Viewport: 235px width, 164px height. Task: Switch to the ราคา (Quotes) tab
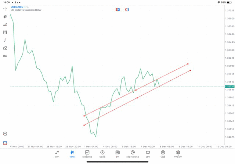tap(57, 154)
